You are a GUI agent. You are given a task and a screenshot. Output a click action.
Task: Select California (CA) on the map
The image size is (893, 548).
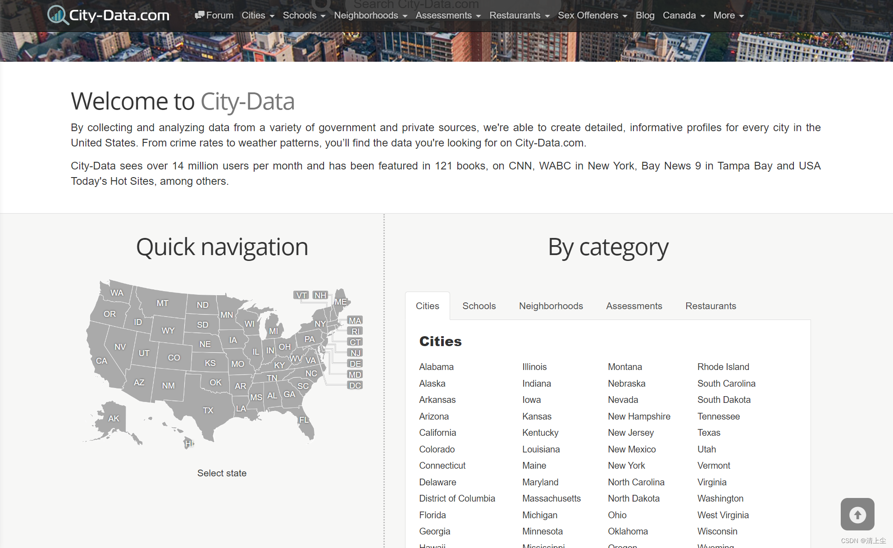102,361
